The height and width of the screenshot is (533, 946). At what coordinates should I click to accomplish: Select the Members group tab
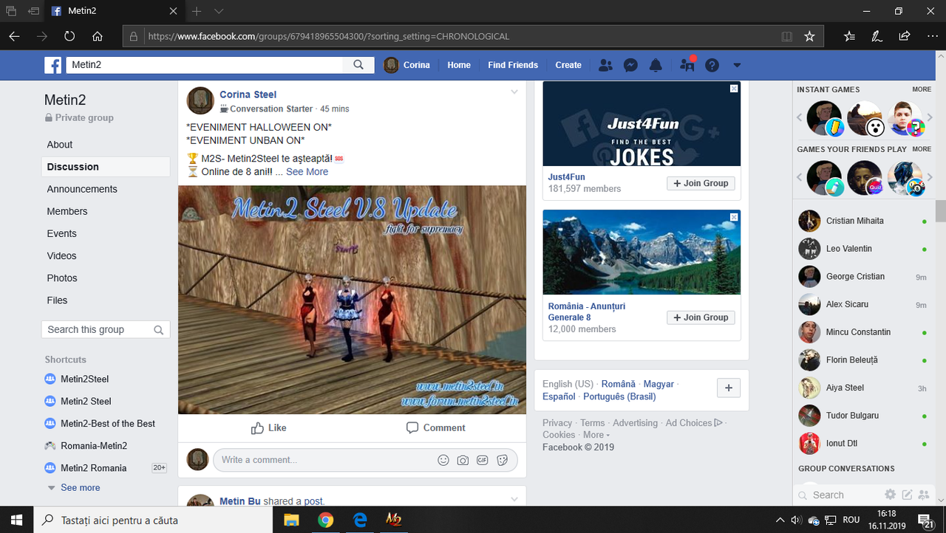coord(106,211)
